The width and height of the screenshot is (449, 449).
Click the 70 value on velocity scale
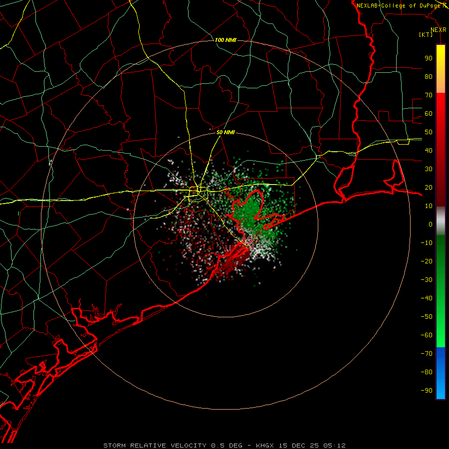(429, 95)
